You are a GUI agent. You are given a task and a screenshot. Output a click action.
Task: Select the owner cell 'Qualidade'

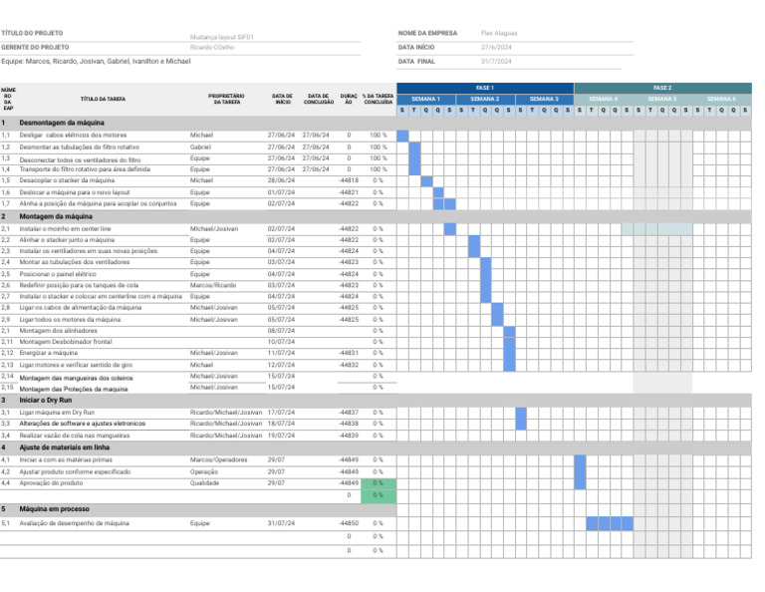[204, 483]
